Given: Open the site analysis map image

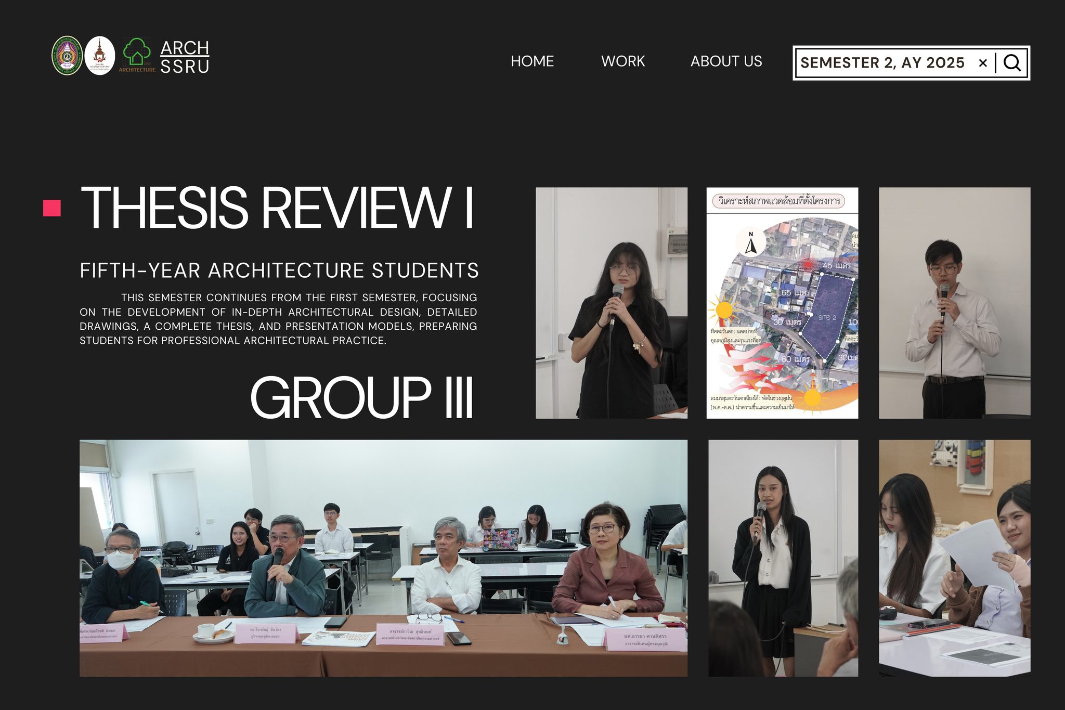Looking at the screenshot, I should 782,303.
